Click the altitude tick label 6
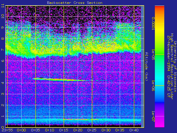 (3, 61)
